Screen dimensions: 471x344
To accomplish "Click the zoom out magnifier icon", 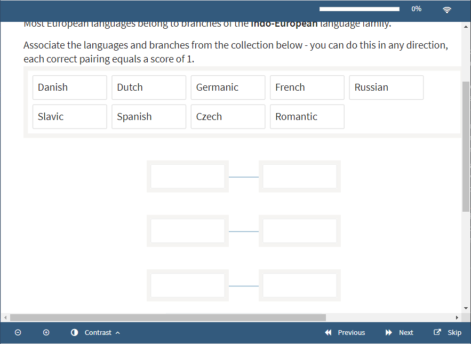I will [18, 332].
